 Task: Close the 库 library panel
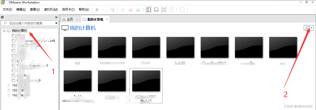56,17
